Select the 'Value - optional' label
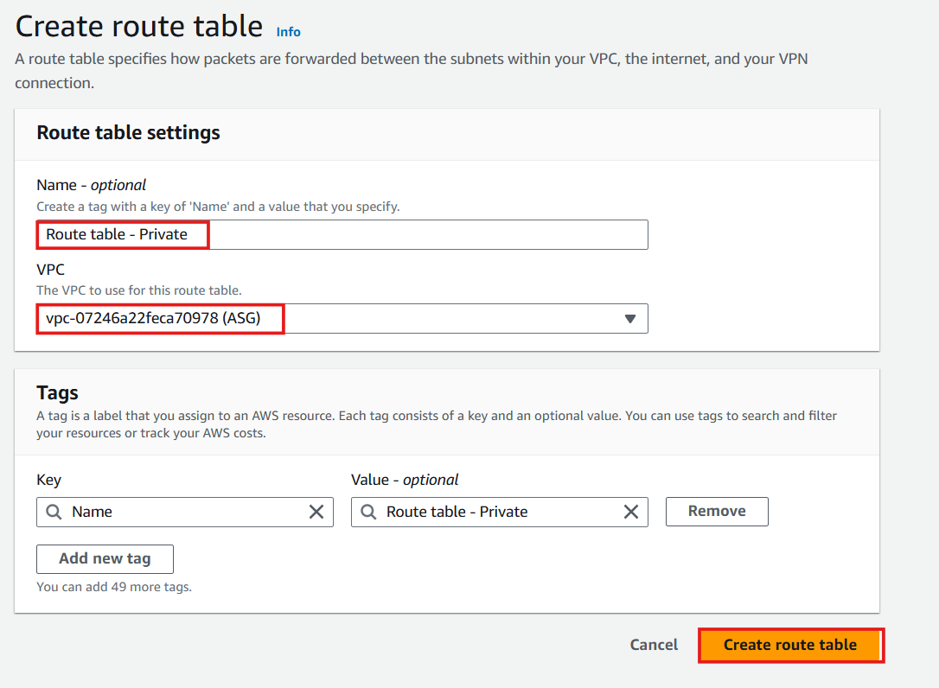This screenshot has width=939, height=688. tap(405, 480)
